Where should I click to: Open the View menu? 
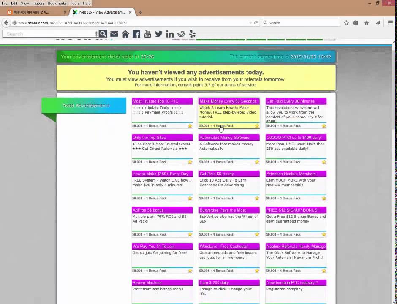pyautogui.click(x=25, y=3)
